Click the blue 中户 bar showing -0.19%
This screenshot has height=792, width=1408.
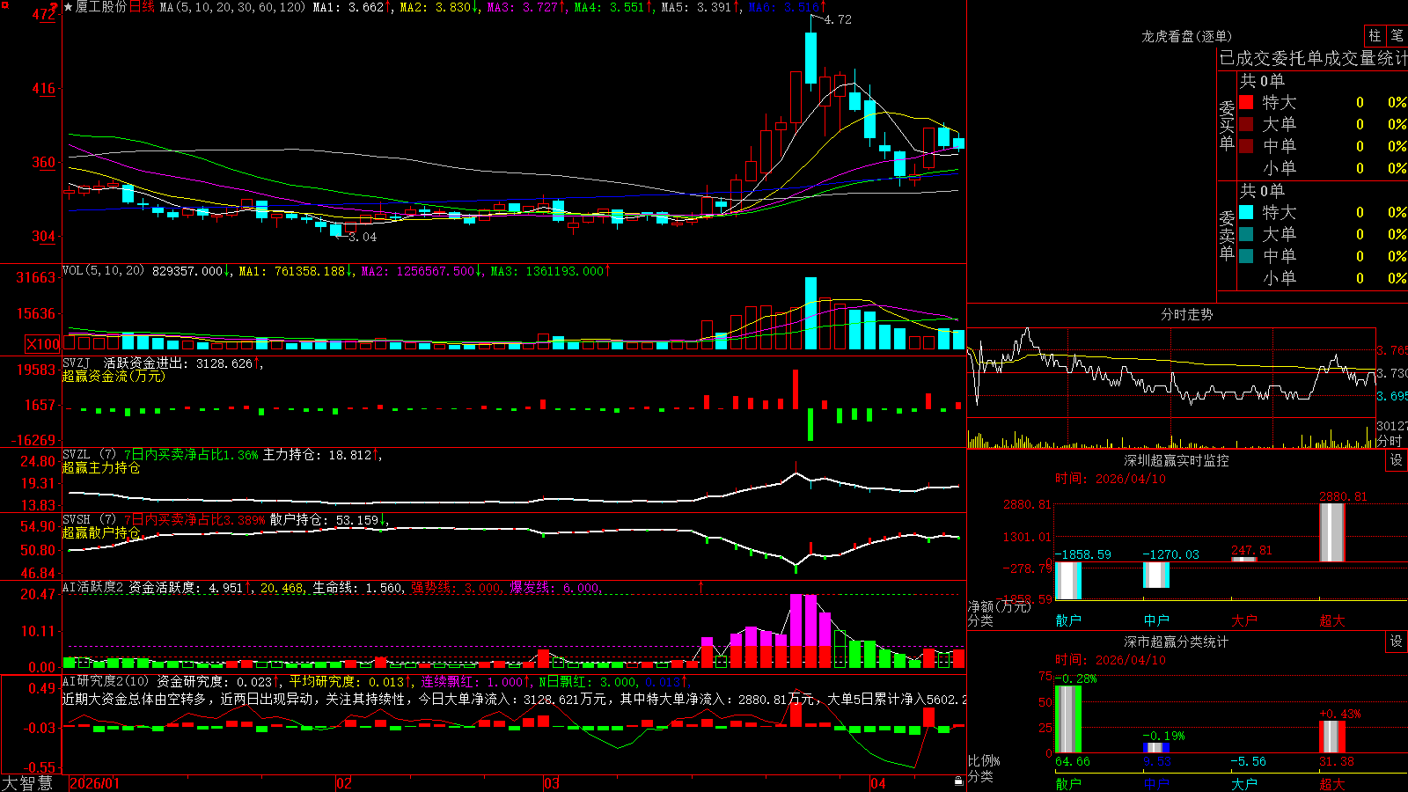click(x=1156, y=748)
